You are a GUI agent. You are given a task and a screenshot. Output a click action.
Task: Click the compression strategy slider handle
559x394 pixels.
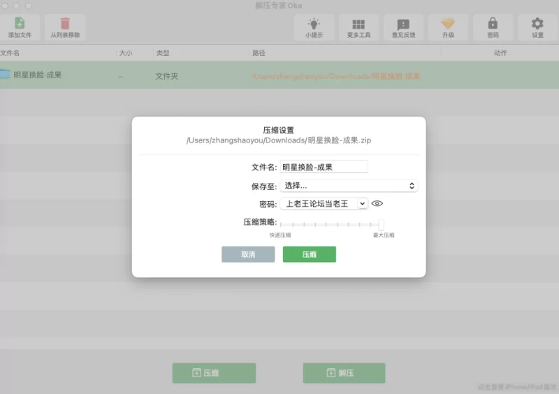[x=381, y=224]
